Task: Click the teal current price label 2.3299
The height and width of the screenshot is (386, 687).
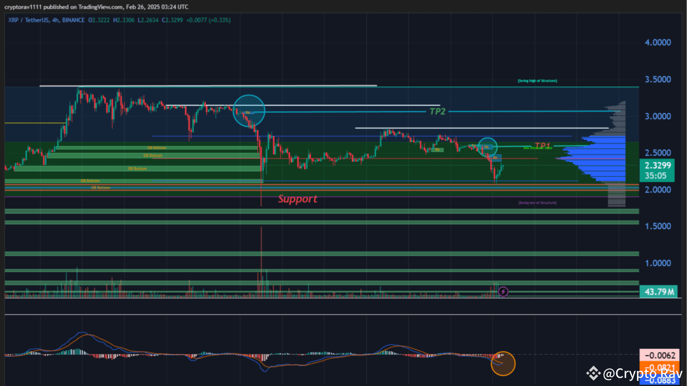Action: click(x=657, y=166)
